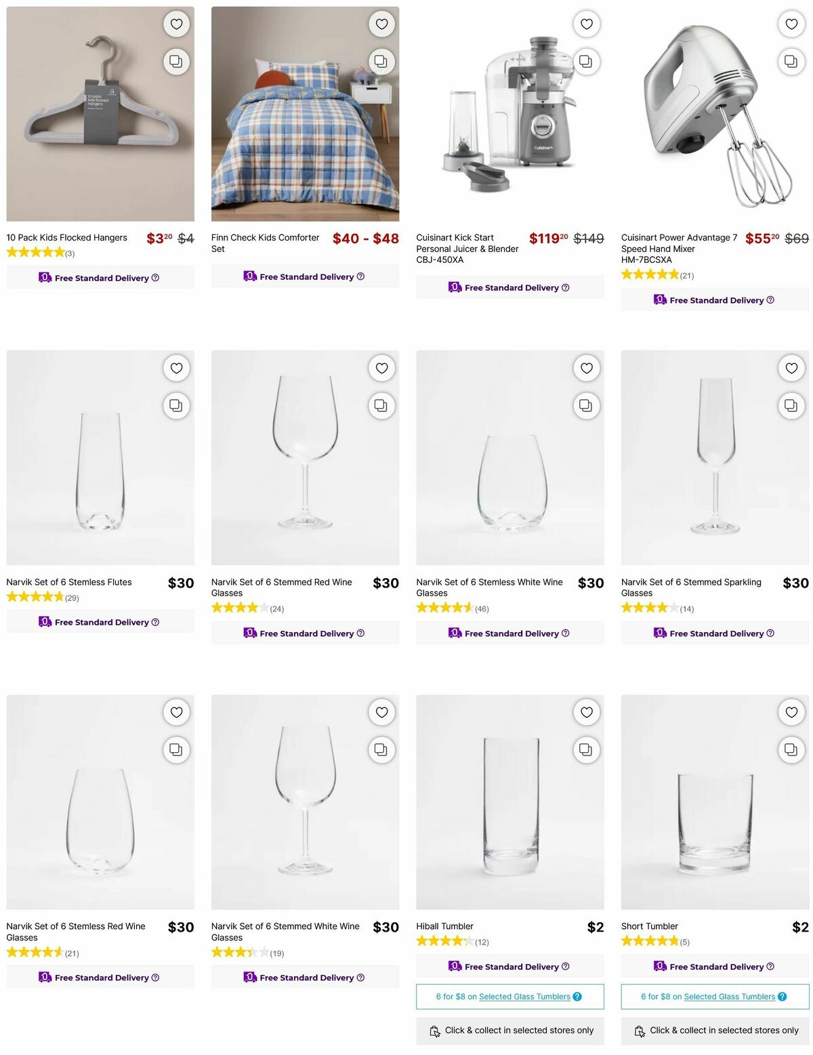Image resolution: width=813 pixels, height=1055 pixels.
Task: Click the compare icon on Finn Check Kids Comforter Set
Action: tap(381, 61)
